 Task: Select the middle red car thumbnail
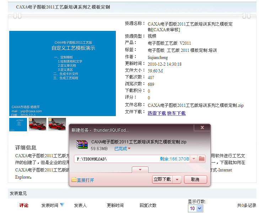coord(38,124)
